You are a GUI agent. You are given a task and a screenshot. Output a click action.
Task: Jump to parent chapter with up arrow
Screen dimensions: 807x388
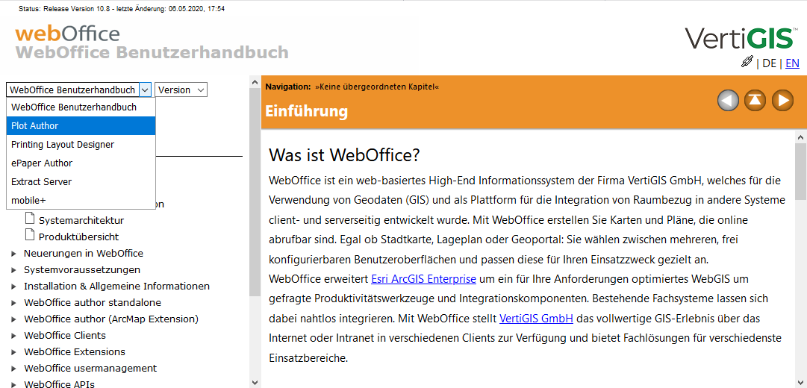tap(755, 100)
